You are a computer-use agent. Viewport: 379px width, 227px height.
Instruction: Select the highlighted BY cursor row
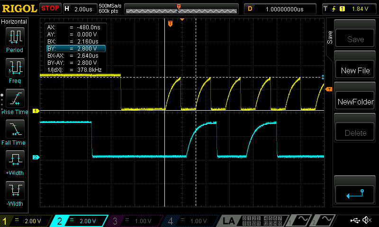pos(76,49)
